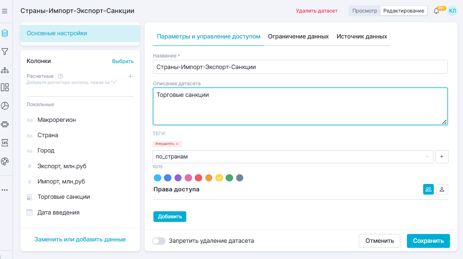Viewport: 463px width, 259px height.
Task: Switch to the "Просмотр" mode
Action: click(364, 11)
